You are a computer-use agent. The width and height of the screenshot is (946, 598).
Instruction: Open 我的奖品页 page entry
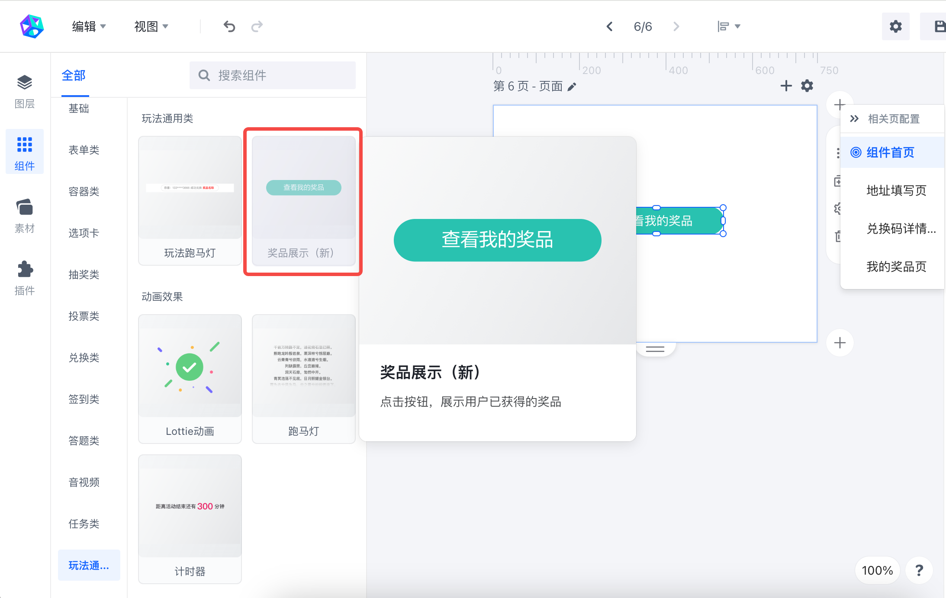896,267
